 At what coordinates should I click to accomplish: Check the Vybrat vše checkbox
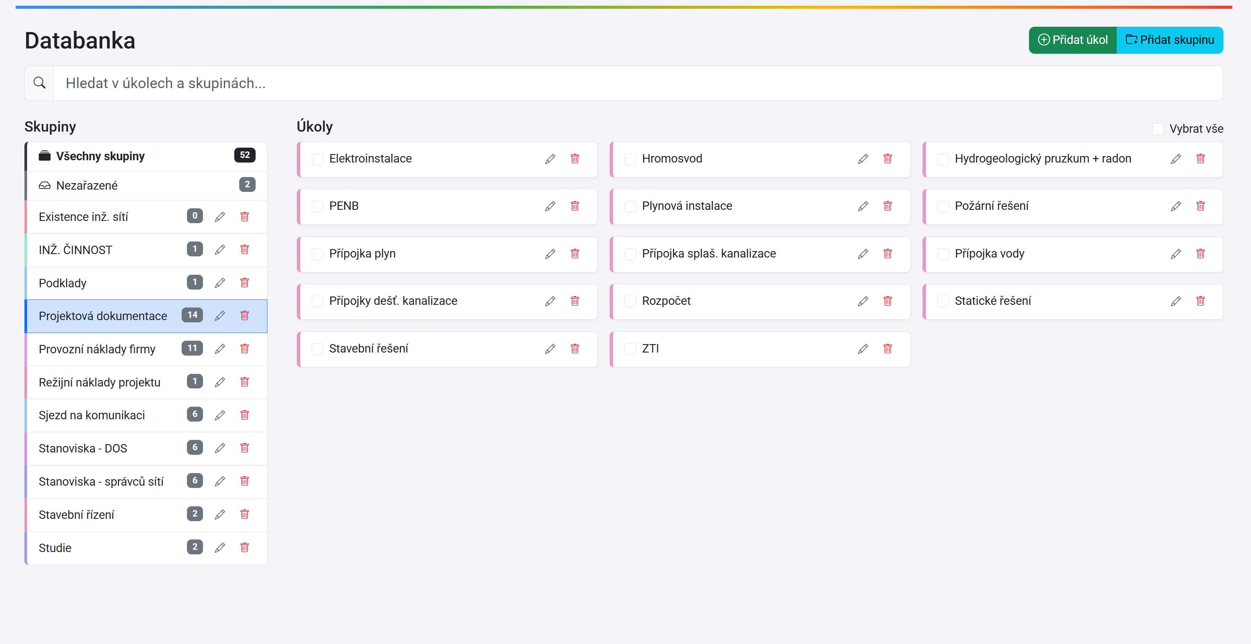(x=1158, y=129)
